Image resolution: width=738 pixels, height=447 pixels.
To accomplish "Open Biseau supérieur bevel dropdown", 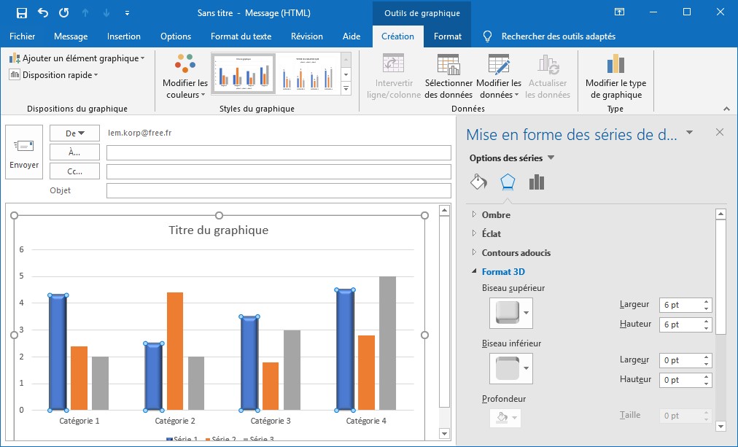I will click(527, 313).
